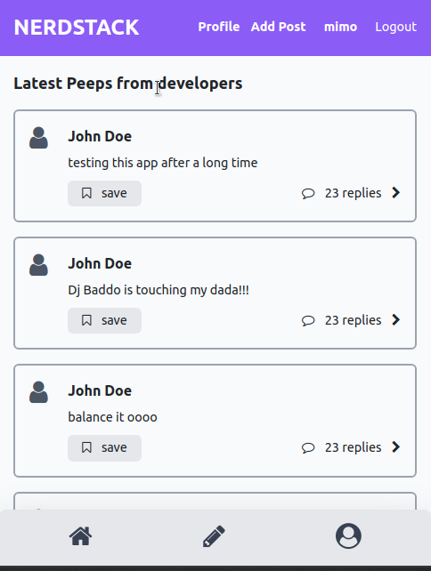Save the 'balance it oooo' post
The height and width of the screenshot is (571, 431).
105,448
